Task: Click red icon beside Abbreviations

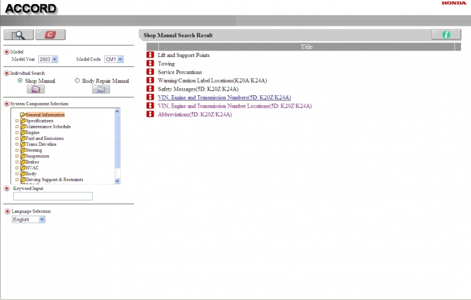Action: point(150,114)
